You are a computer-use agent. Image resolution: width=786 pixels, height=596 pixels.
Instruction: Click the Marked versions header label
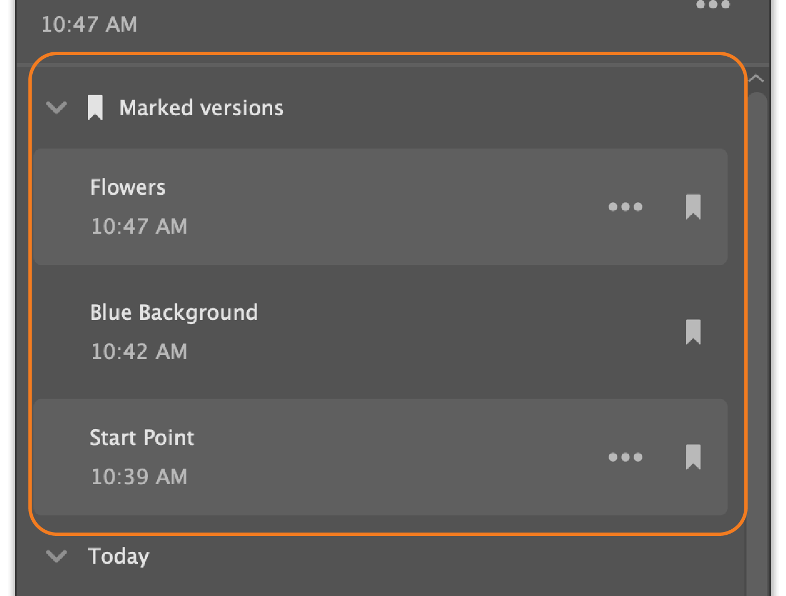point(201,108)
